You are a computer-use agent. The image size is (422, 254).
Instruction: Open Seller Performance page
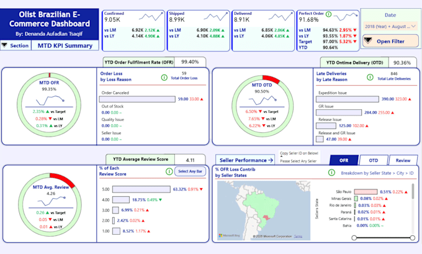coord(245,160)
